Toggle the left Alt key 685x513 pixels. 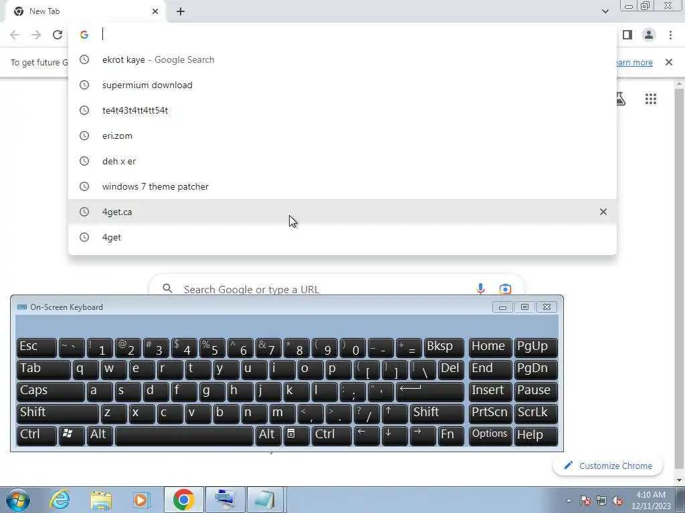tap(100, 436)
